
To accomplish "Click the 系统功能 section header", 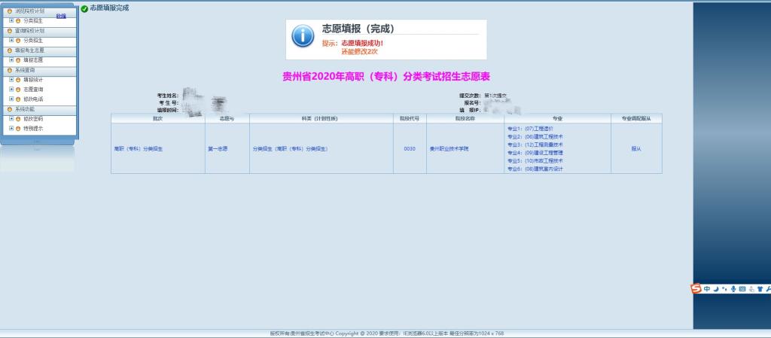I will tap(25, 109).
